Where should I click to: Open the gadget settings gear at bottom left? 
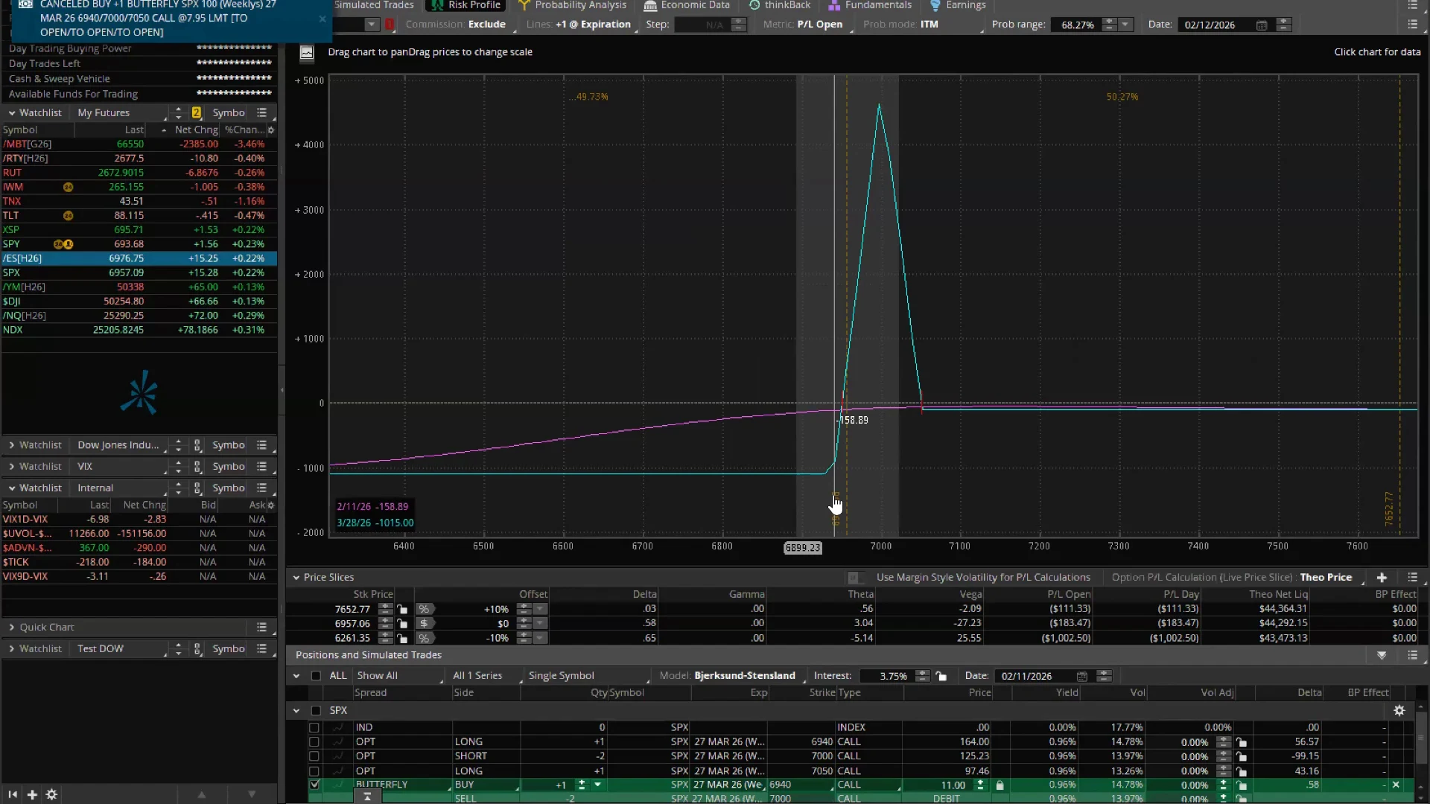[x=51, y=795]
